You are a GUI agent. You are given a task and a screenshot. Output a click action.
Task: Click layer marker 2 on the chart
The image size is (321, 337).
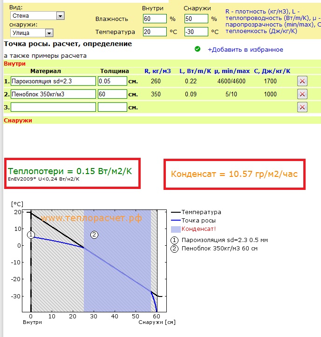click(94, 235)
